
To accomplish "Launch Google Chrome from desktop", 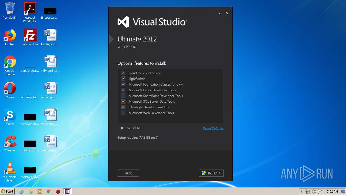I will pos(10,66).
